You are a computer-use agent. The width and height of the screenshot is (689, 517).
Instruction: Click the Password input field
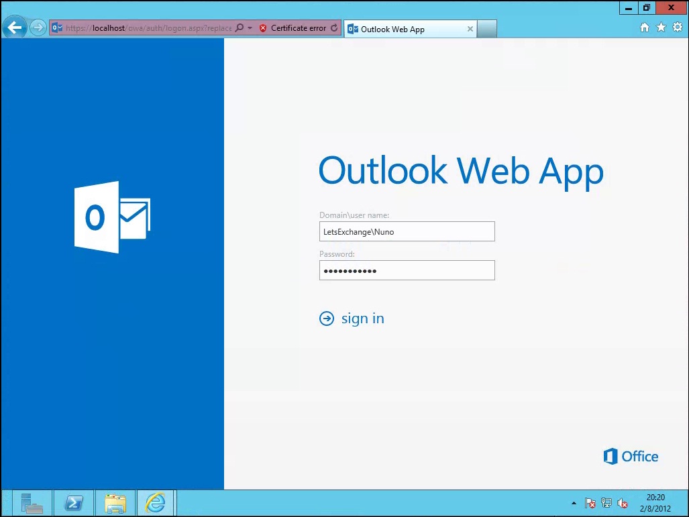pos(407,270)
